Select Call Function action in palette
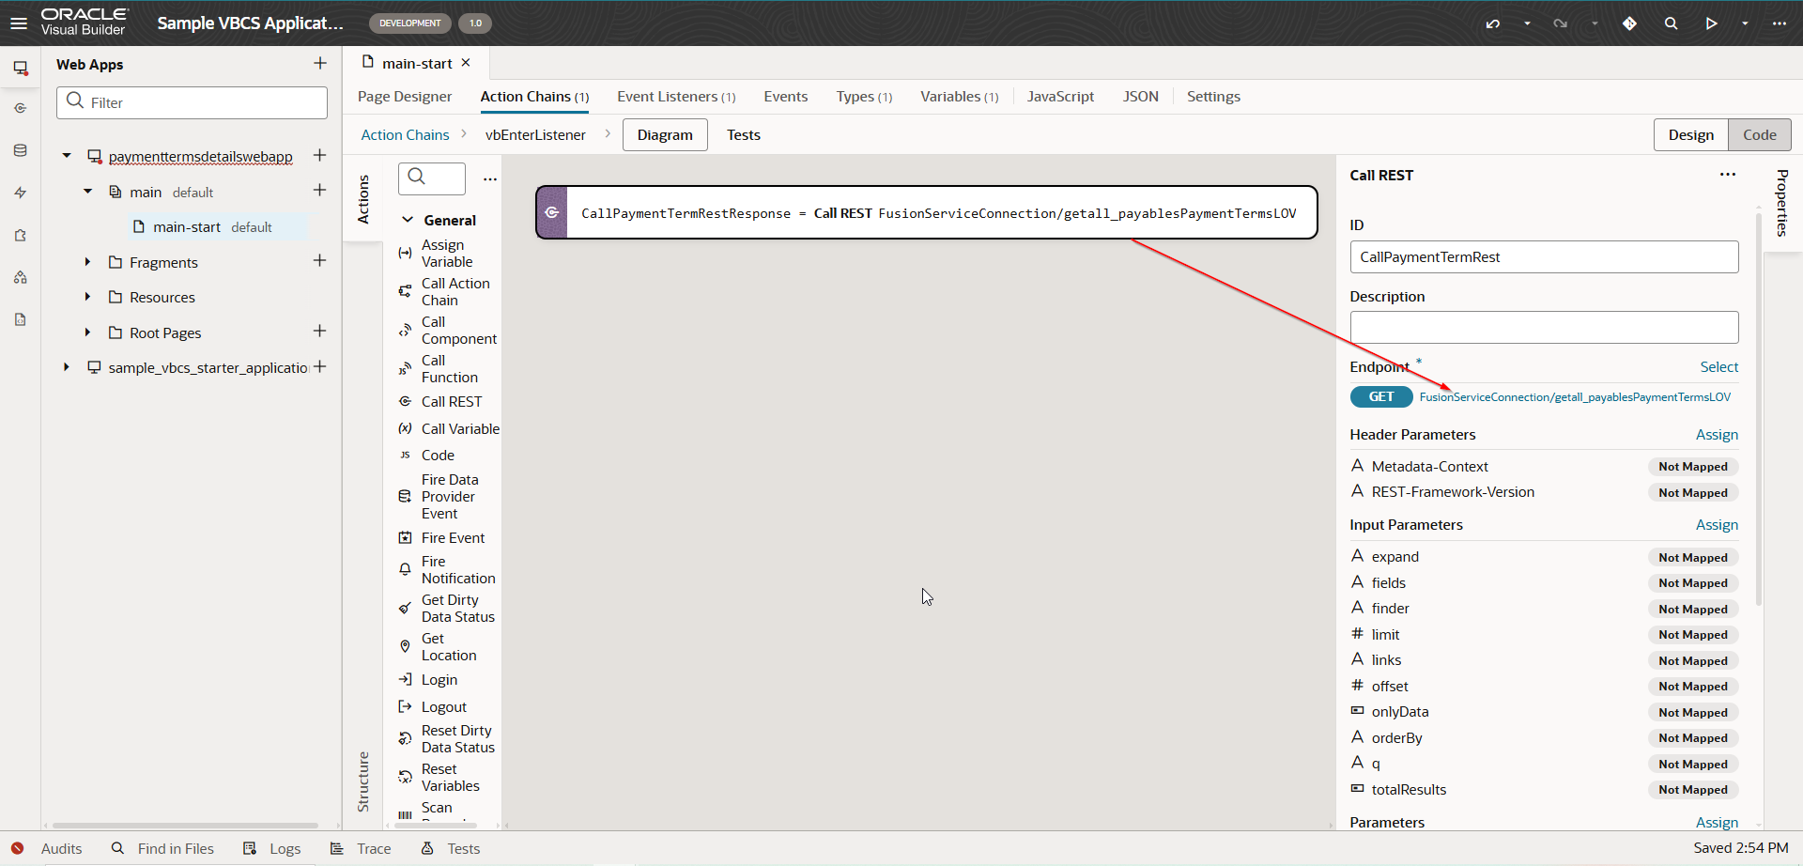Viewport: 1803px width, 866px height. (x=449, y=369)
